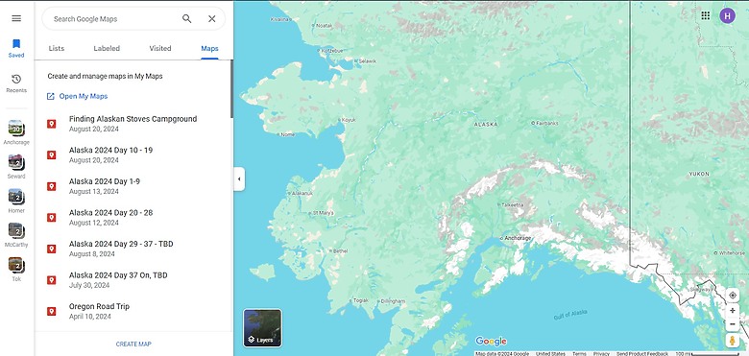Zoom in with the plus button
This screenshot has height=356, width=749.
733,310
